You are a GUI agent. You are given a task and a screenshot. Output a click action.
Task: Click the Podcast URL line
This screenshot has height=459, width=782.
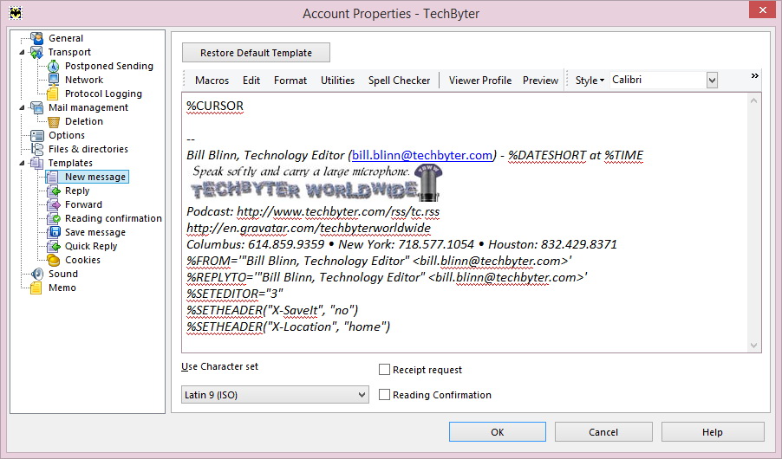coord(313,212)
